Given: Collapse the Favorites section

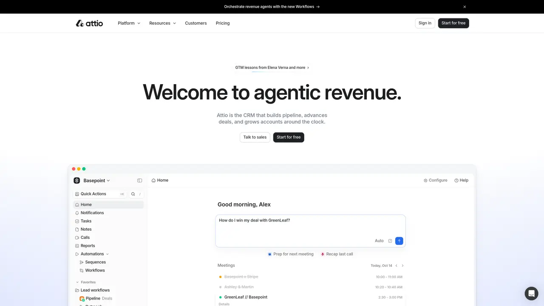Looking at the screenshot, I should click(x=86, y=282).
